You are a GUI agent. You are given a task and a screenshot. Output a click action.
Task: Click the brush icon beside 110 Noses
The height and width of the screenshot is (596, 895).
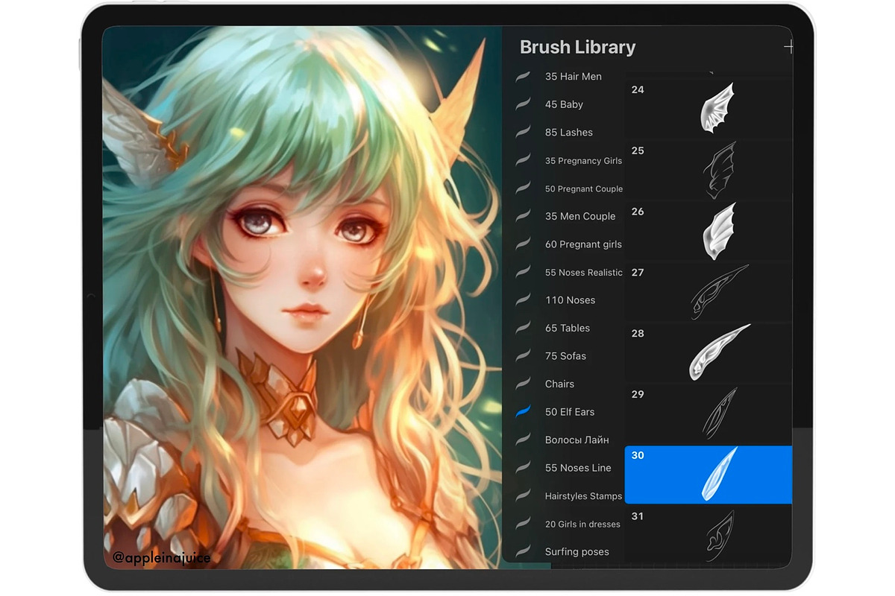click(523, 300)
